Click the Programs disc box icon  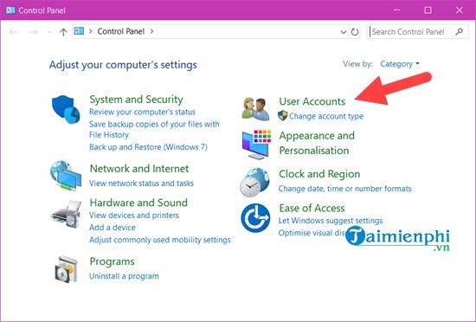66,269
